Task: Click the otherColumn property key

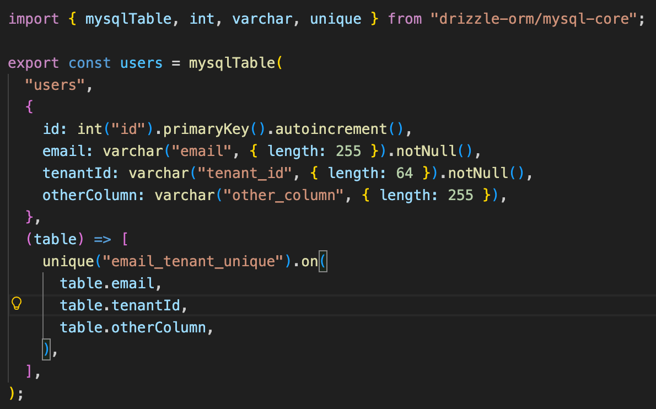Action: click(x=90, y=195)
